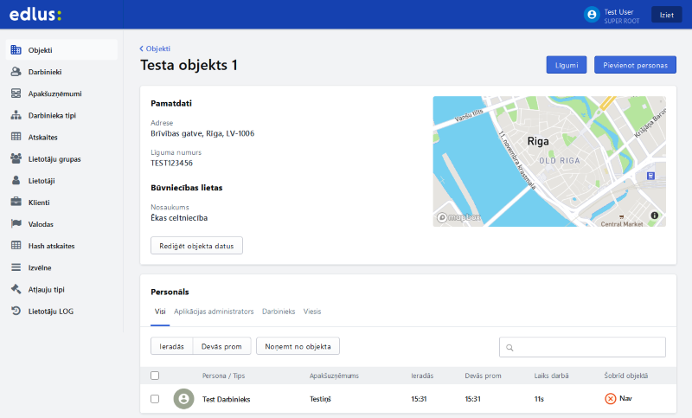Click the Klienti briefcase icon
This screenshot has height=418, width=692.
pos(16,202)
